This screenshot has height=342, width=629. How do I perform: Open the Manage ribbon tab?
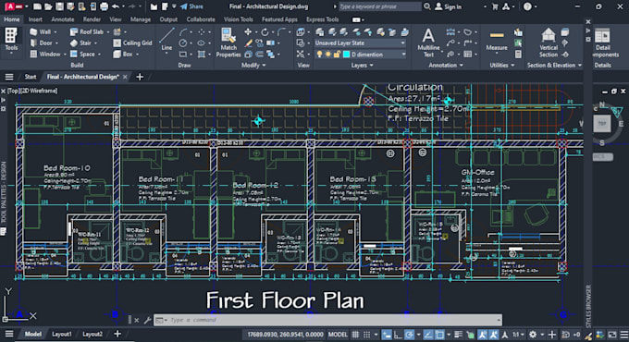[141, 19]
